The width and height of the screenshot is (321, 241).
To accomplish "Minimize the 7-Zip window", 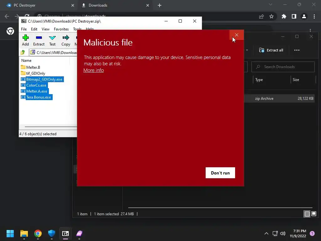I will (x=166, y=21).
